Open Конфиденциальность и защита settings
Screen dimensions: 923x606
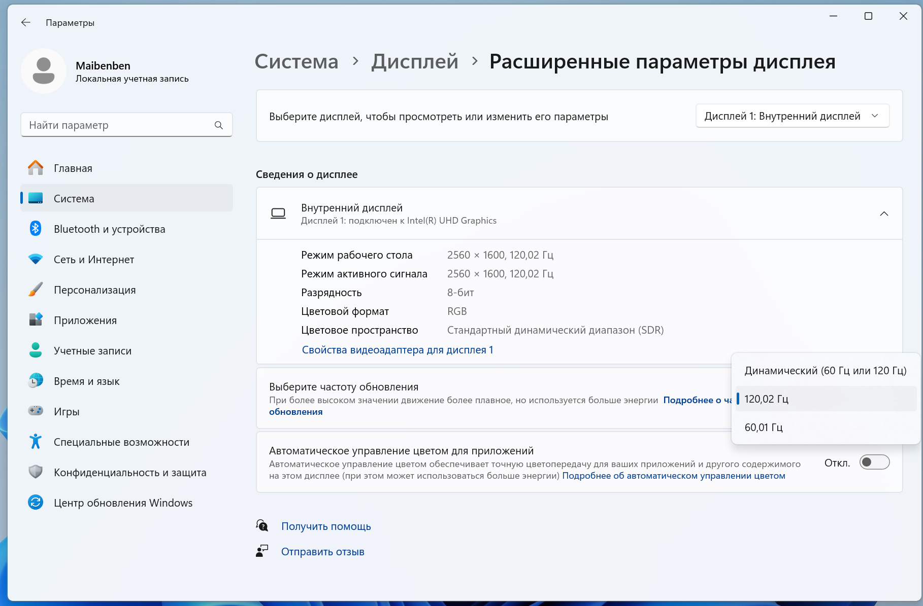click(x=126, y=473)
